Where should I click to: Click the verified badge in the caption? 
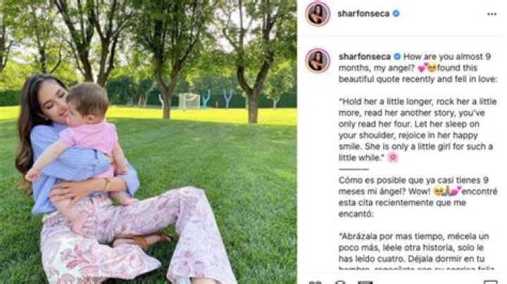point(397,56)
